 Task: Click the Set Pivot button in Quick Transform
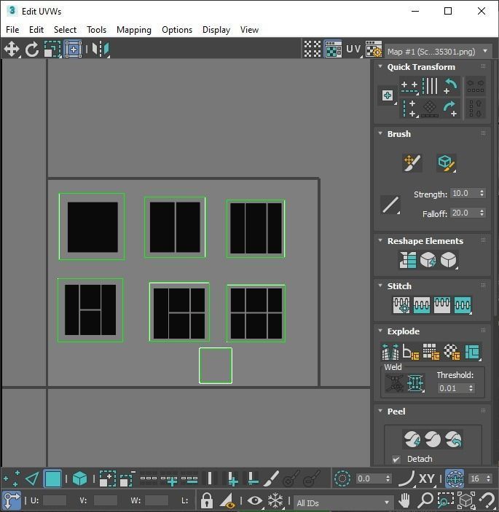coord(388,95)
